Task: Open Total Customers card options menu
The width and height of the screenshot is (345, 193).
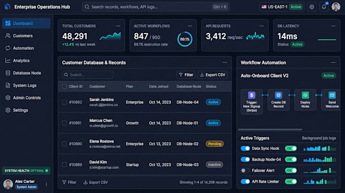Action: point(118,26)
